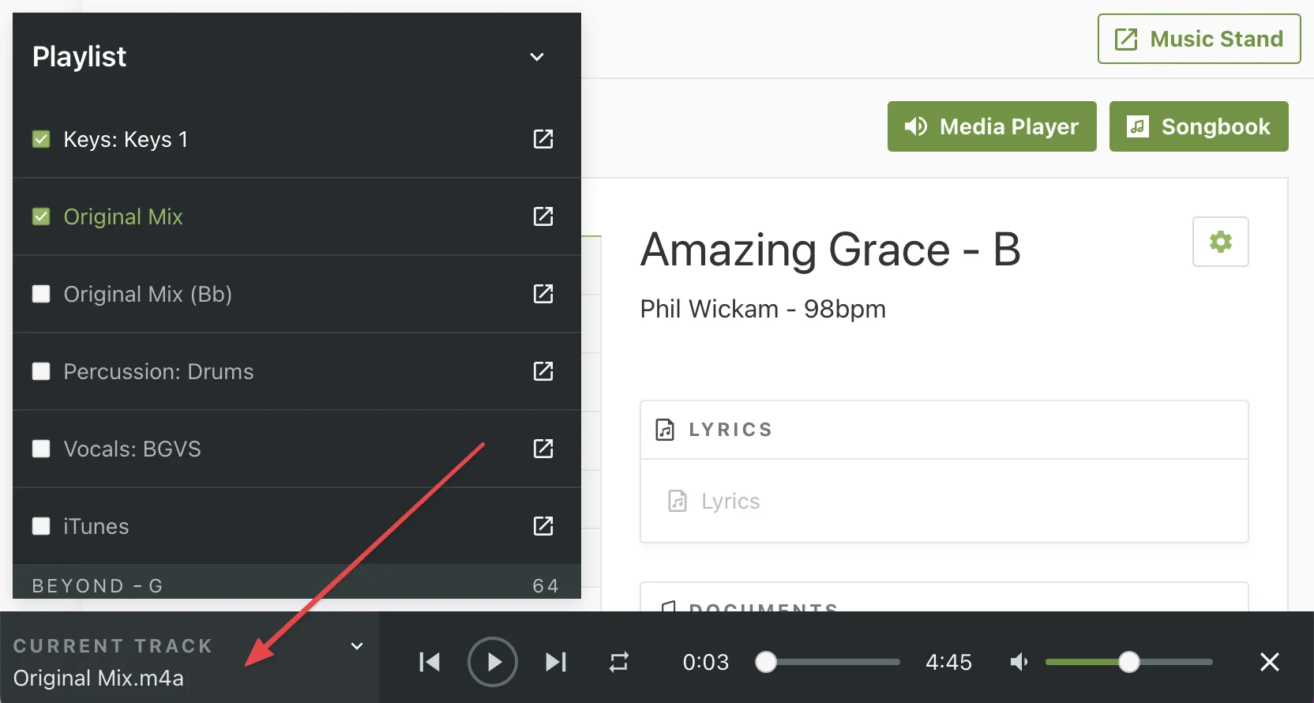Check the Vocals: BGVS track
The height and width of the screenshot is (703, 1314).
pyautogui.click(x=41, y=449)
